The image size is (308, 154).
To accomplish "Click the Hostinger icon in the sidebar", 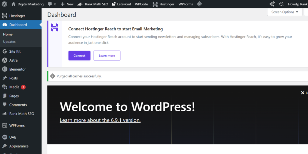I will 5,16.
